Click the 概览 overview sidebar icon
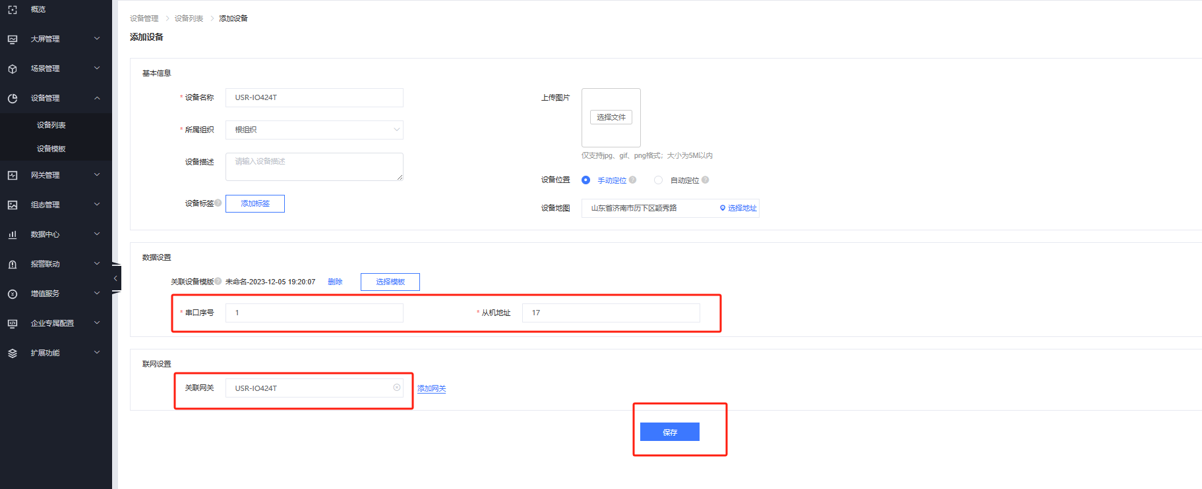The width and height of the screenshot is (1202, 489). tap(13, 10)
